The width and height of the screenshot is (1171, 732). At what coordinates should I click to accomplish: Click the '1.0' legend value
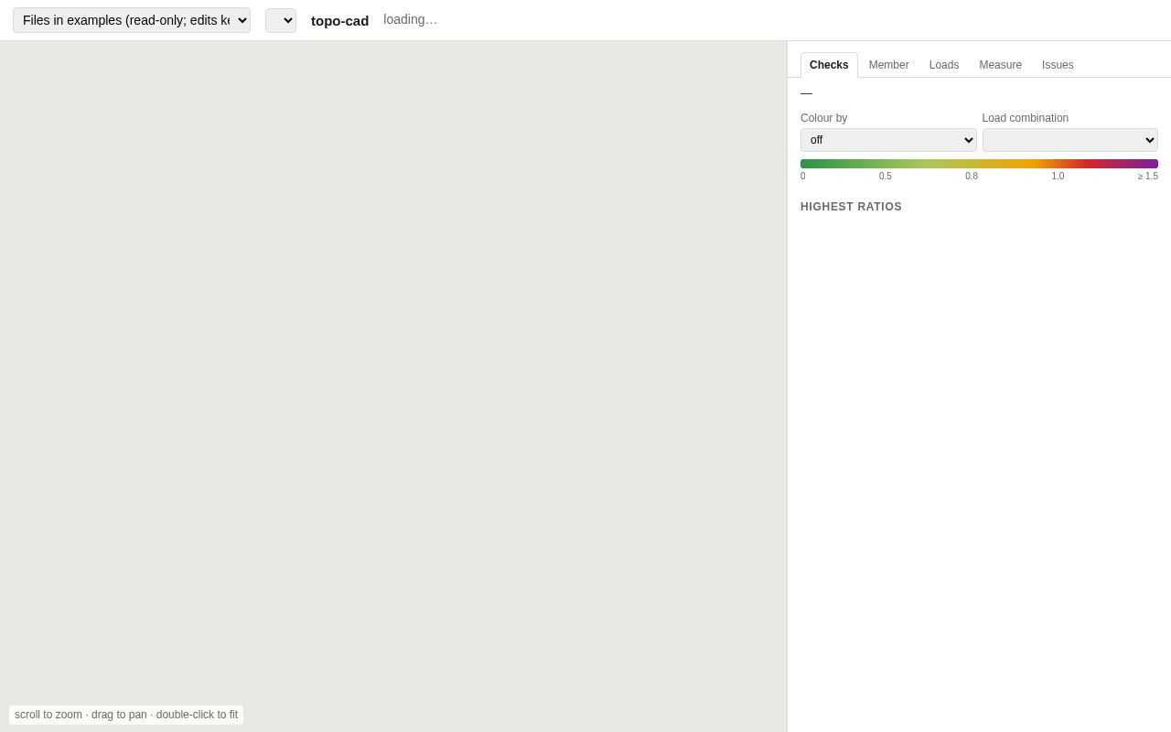point(1058,177)
